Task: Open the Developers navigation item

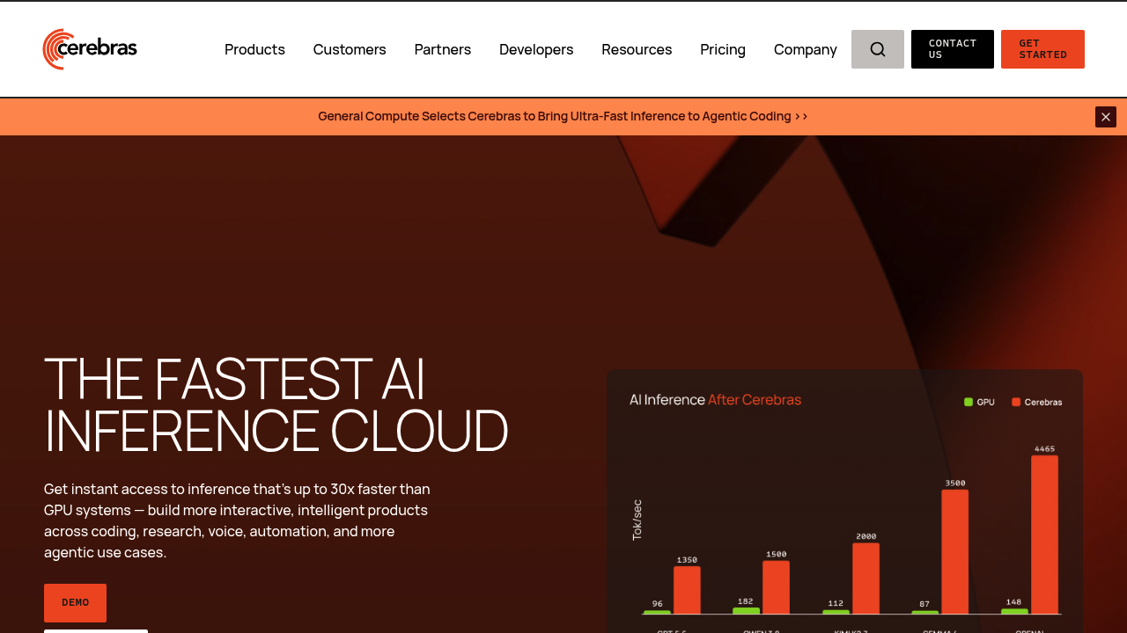Action: pos(536,49)
